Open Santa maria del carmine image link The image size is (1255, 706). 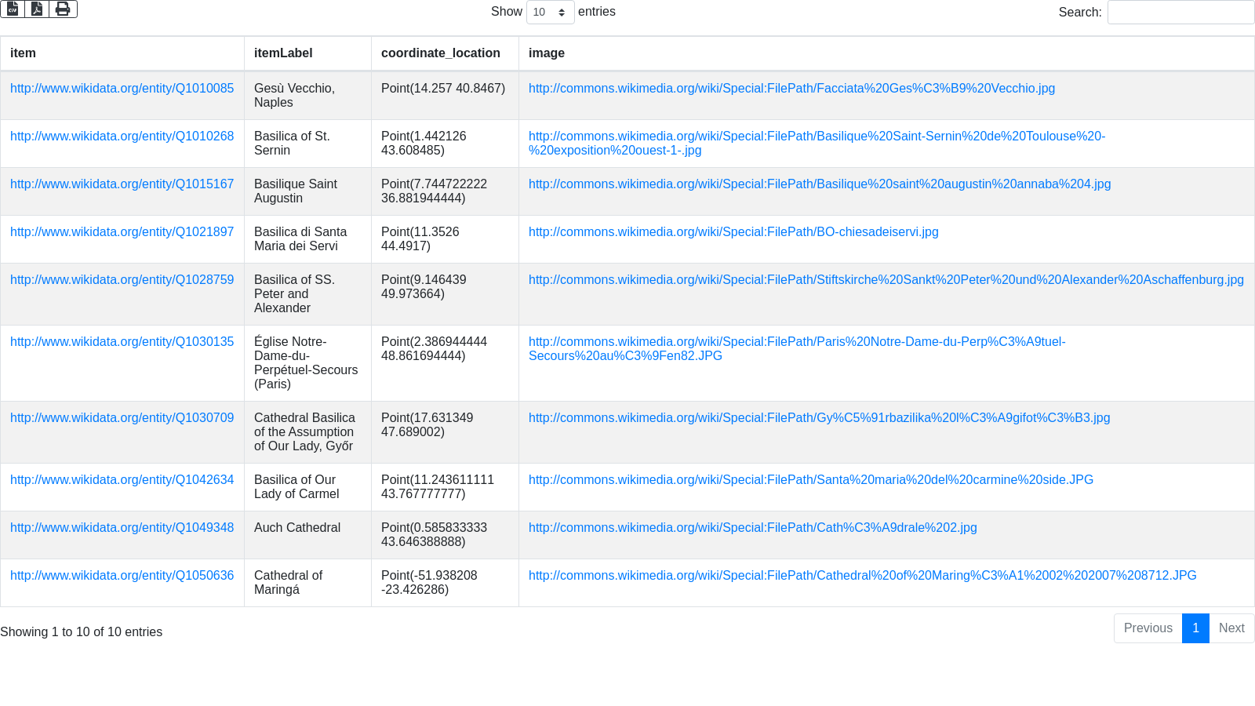[810, 480]
